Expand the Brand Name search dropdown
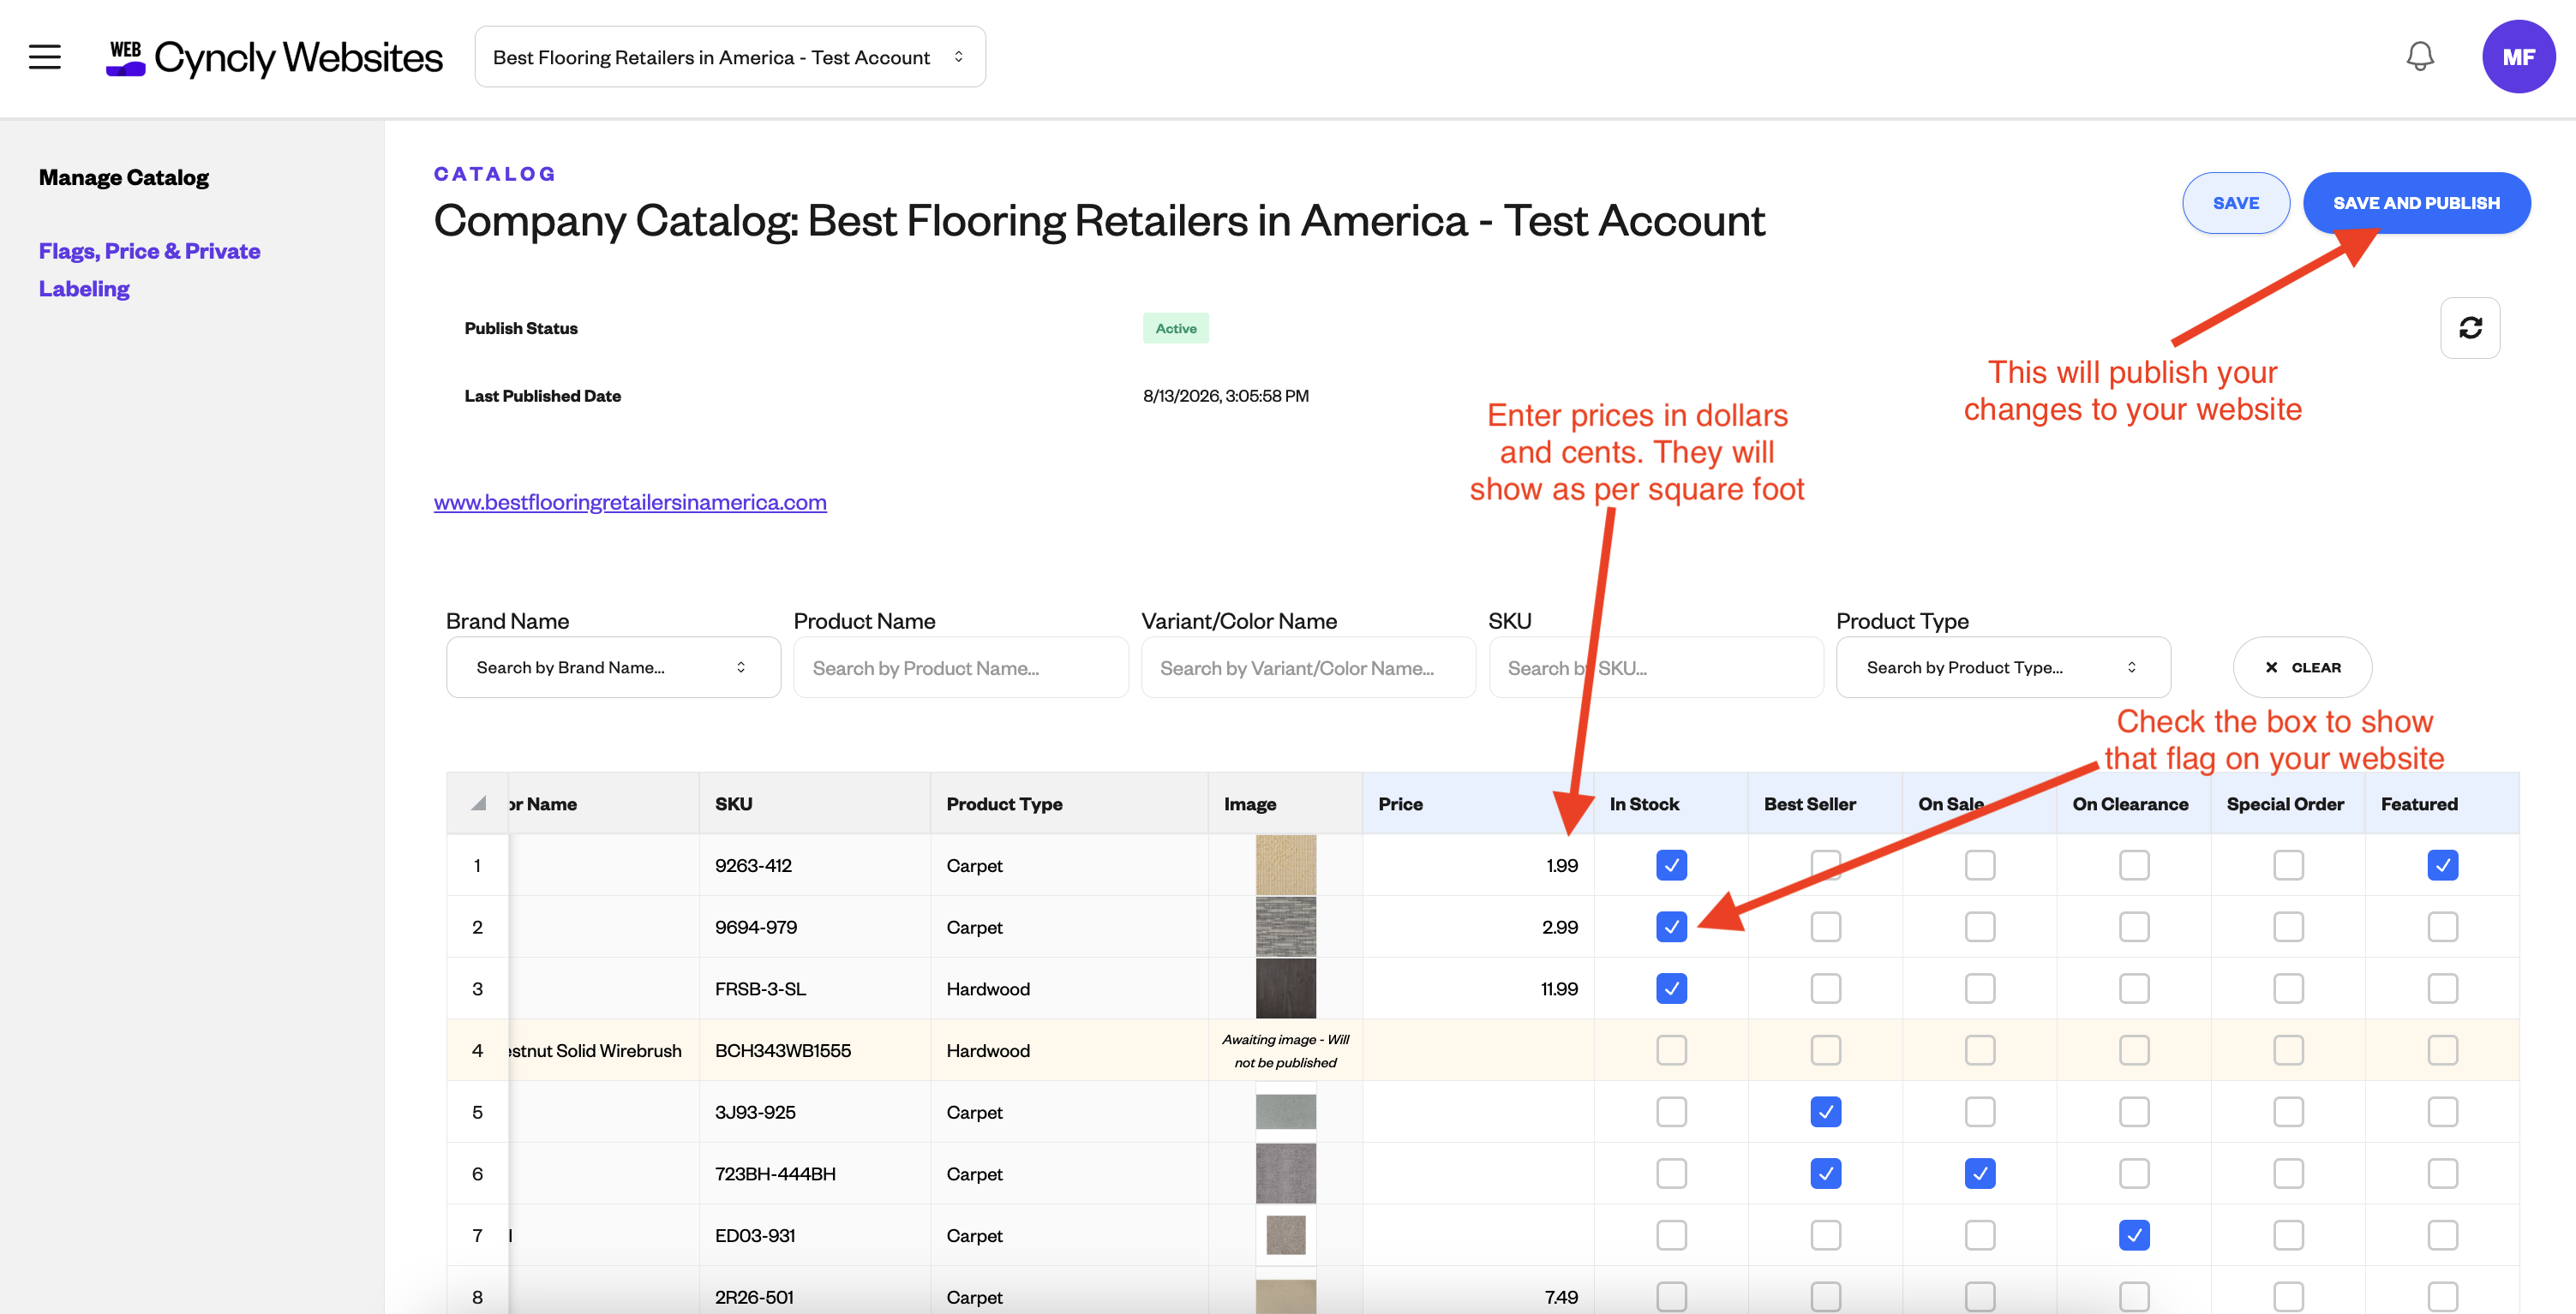 click(x=613, y=667)
